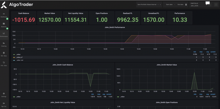Click the AlgoTrader brand name text
220x109 pixels.
[x=21, y=5]
